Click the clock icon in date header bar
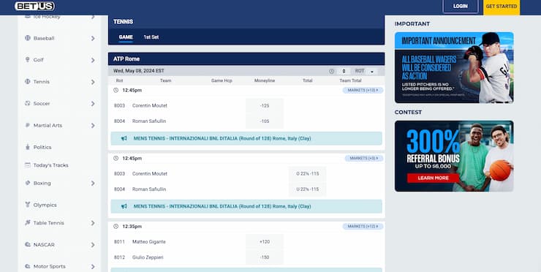This screenshot has height=272, width=541. (332, 71)
